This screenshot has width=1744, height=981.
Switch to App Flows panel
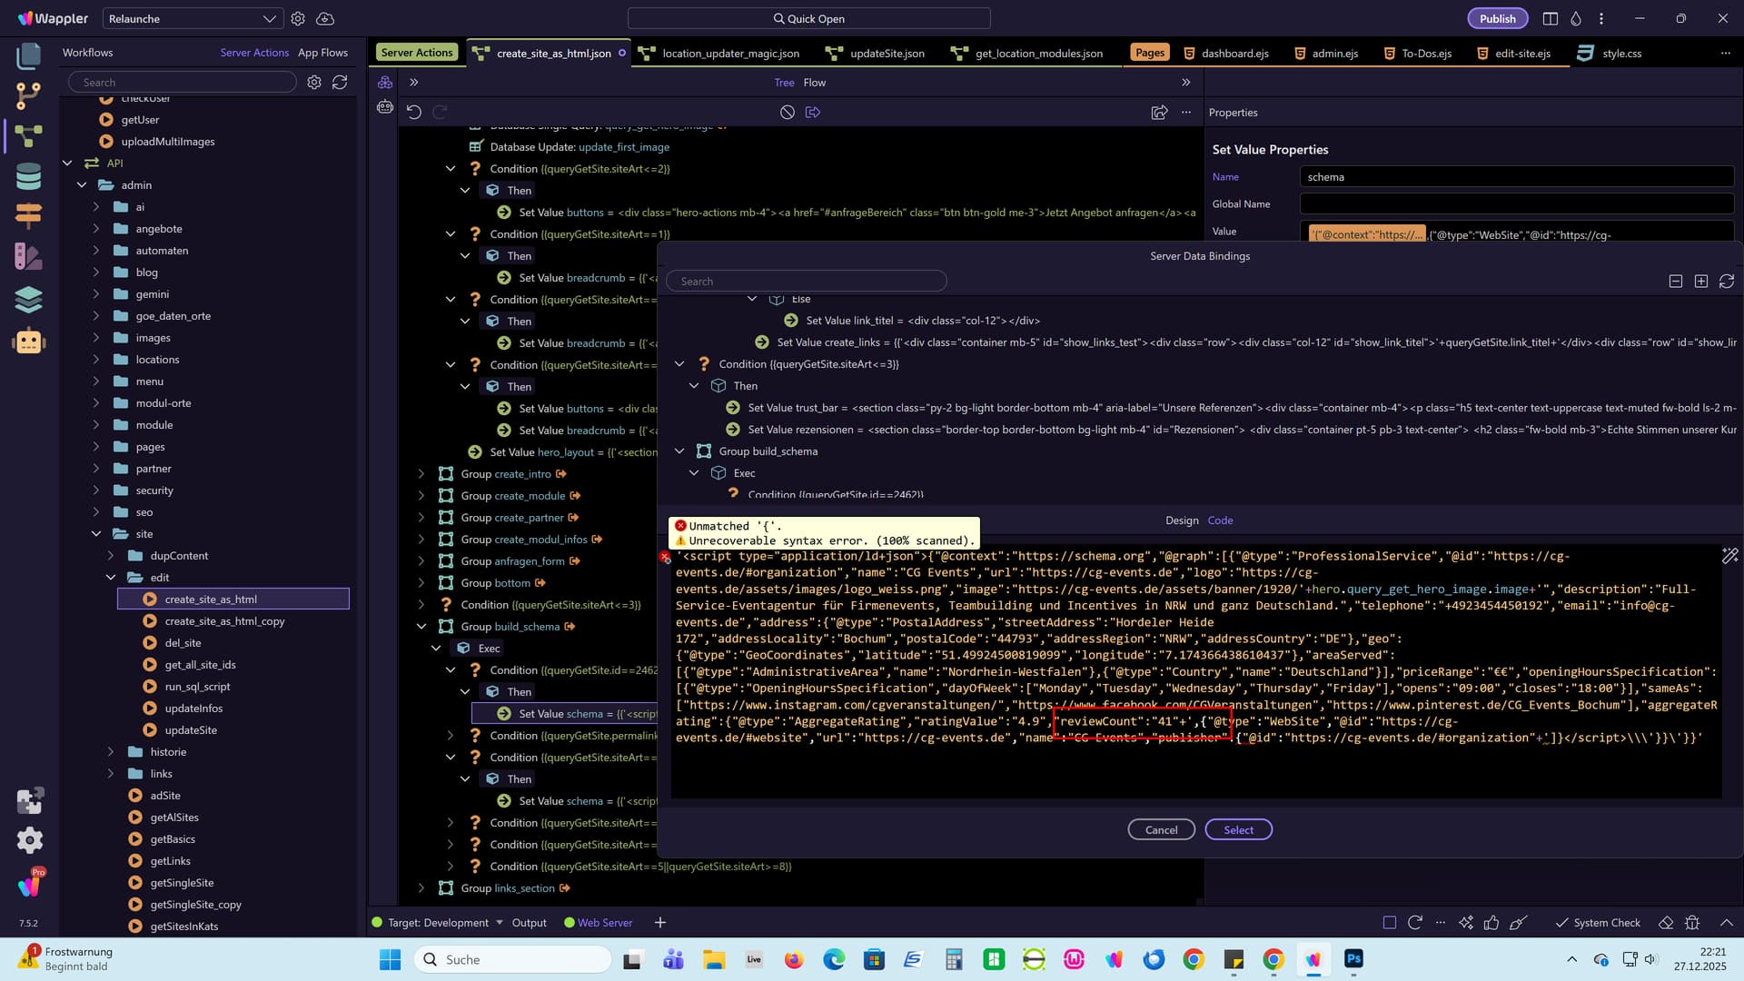(x=322, y=53)
